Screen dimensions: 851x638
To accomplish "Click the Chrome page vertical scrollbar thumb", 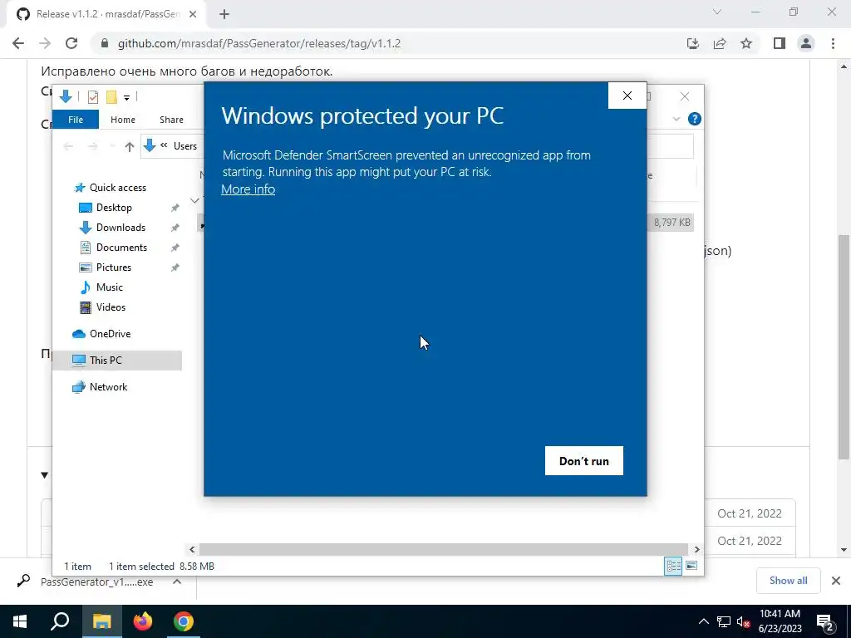I will click(x=844, y=347).
